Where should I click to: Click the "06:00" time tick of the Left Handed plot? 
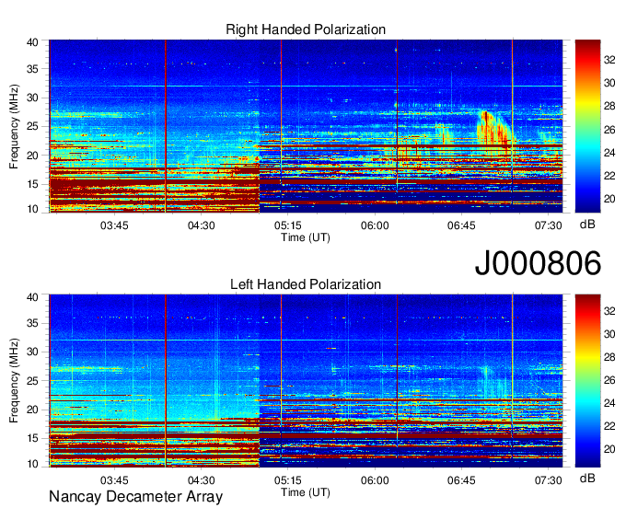point(375,480)
